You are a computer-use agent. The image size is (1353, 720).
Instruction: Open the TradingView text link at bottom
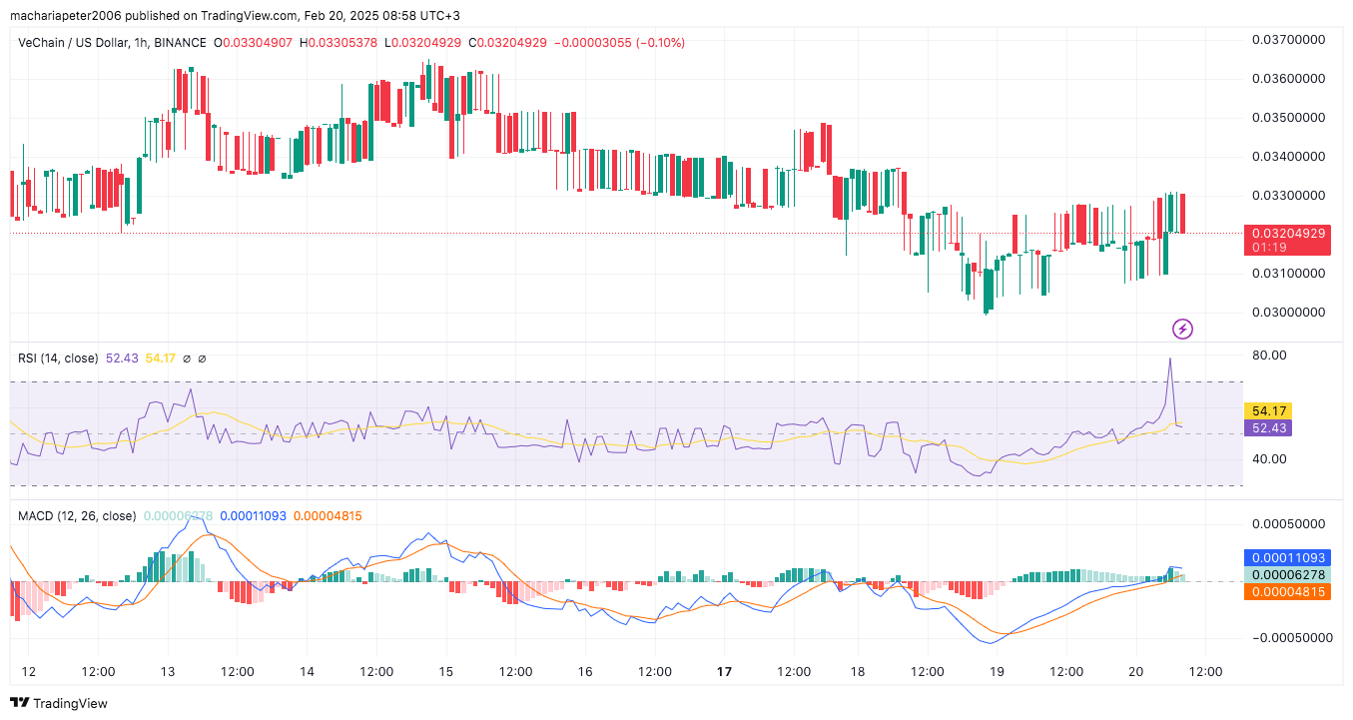[70, 703]
